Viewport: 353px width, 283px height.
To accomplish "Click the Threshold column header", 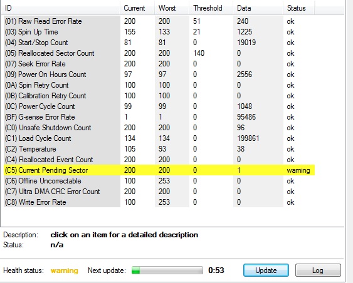I will tap(211, 8).
